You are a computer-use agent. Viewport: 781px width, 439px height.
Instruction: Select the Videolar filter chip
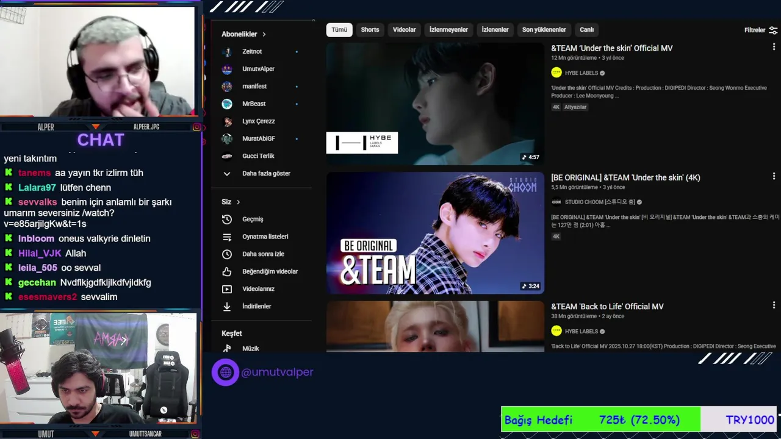click(404, 29)
